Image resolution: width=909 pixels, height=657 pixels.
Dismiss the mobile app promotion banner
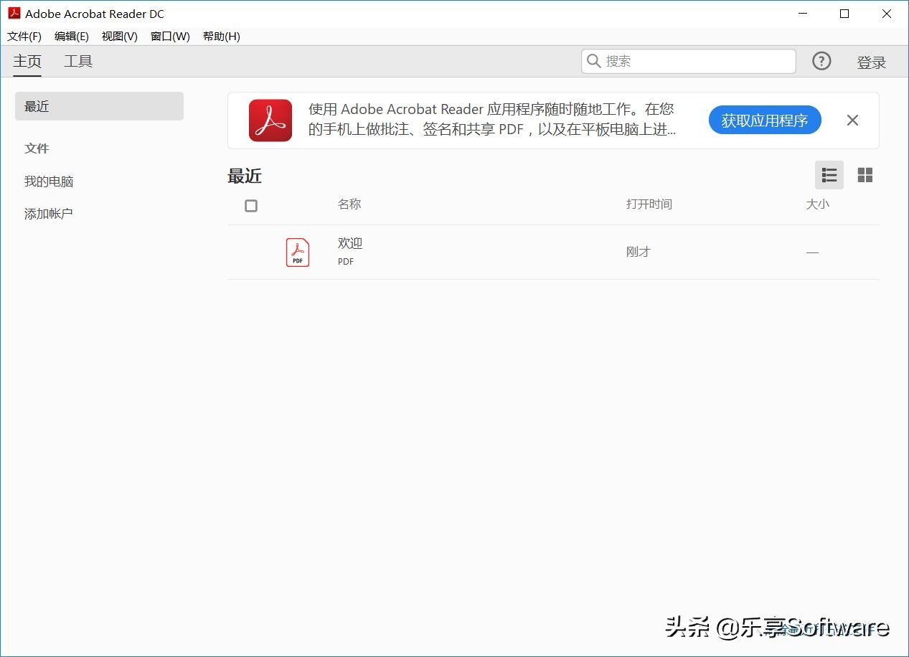(x=852, y=120)
